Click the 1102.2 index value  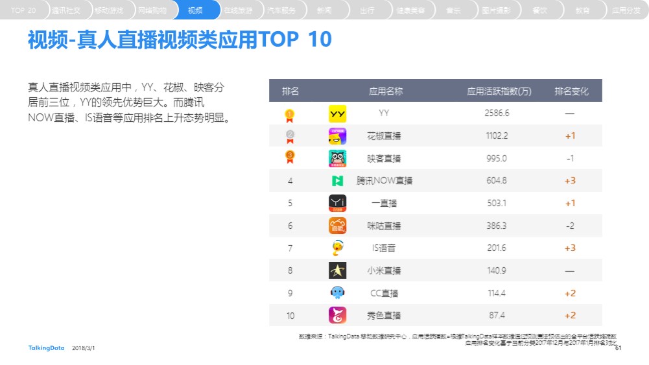click(x=497, y=135)
